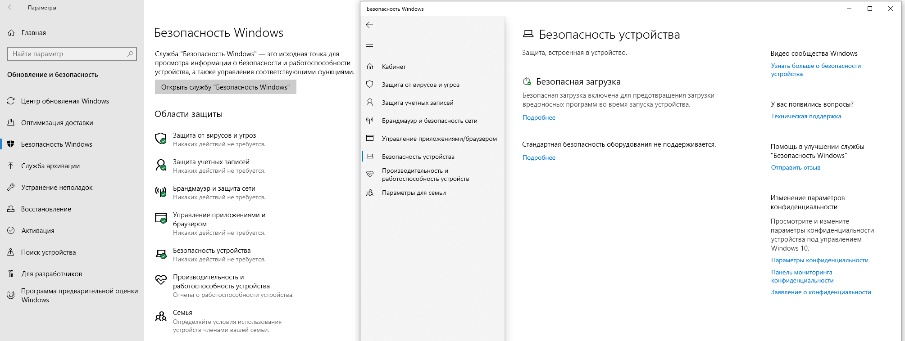Click the wrench icon for Устранение неполадок
The image size is (905, 341).
11,188
